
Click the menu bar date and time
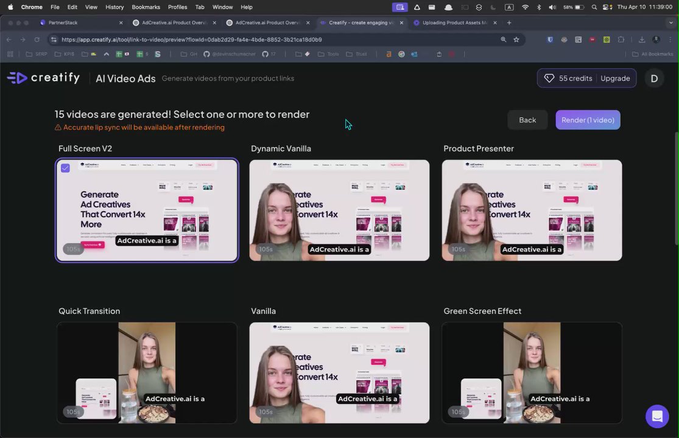644,7
